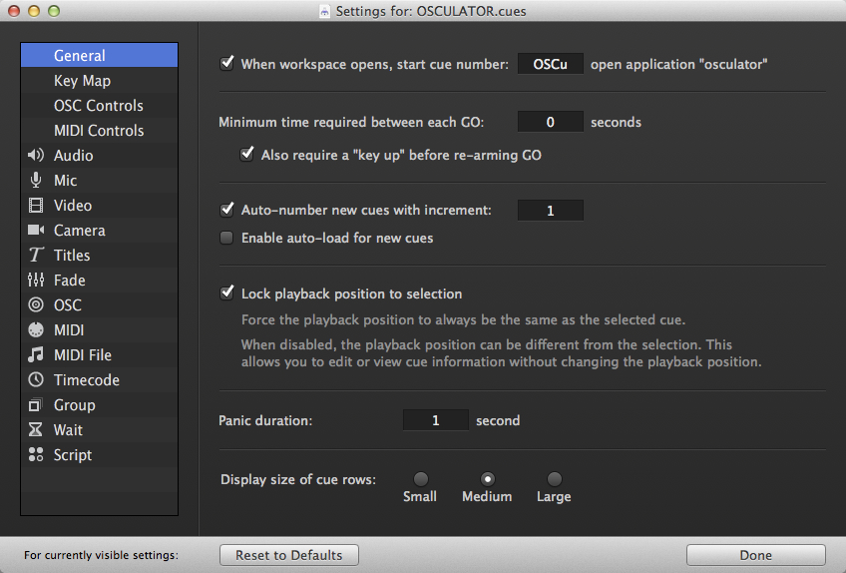The width and height of the screenshot is (846, 573).
Task: Switch to the Key Map settings
Action: [82, 81]
